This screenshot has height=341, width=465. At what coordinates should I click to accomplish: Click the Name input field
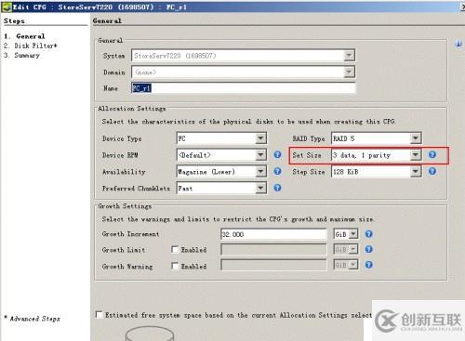pyautogui.click(x=244, y=88)
